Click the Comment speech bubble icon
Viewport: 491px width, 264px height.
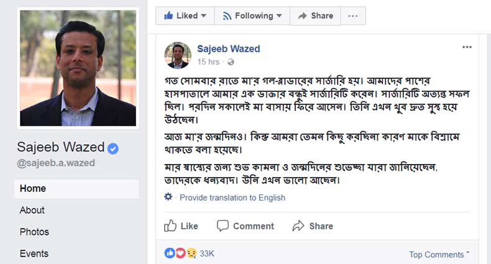point(223,226)
